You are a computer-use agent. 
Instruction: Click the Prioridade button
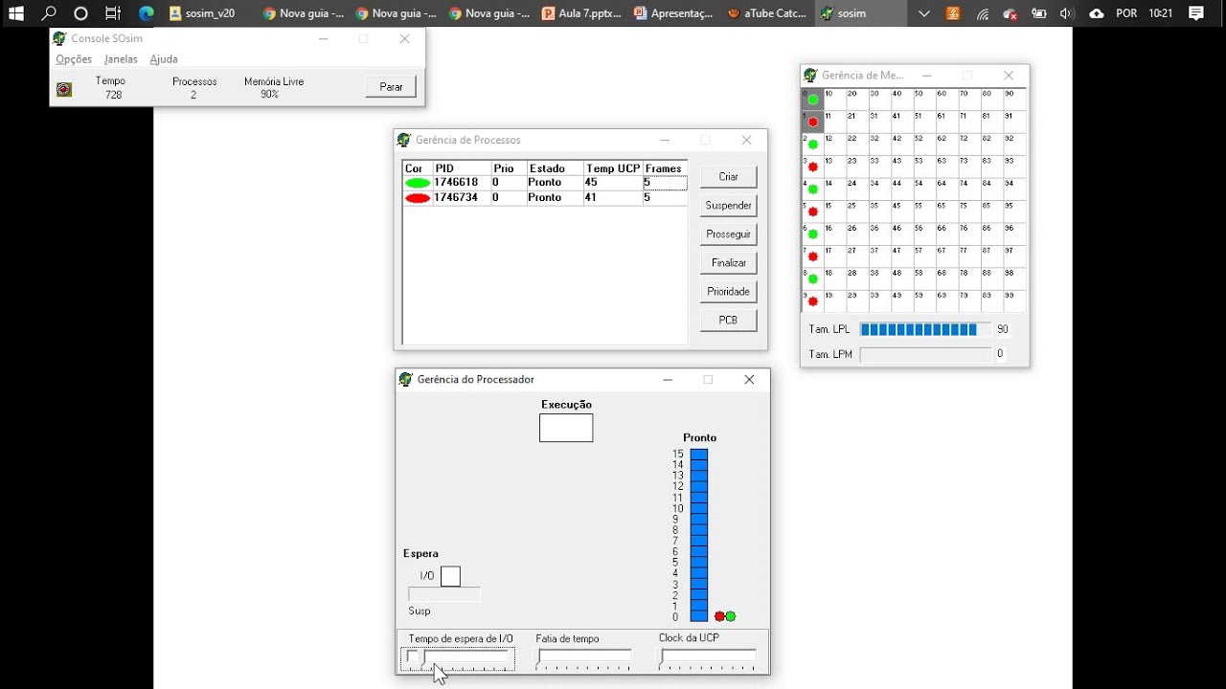pos(728,291)
